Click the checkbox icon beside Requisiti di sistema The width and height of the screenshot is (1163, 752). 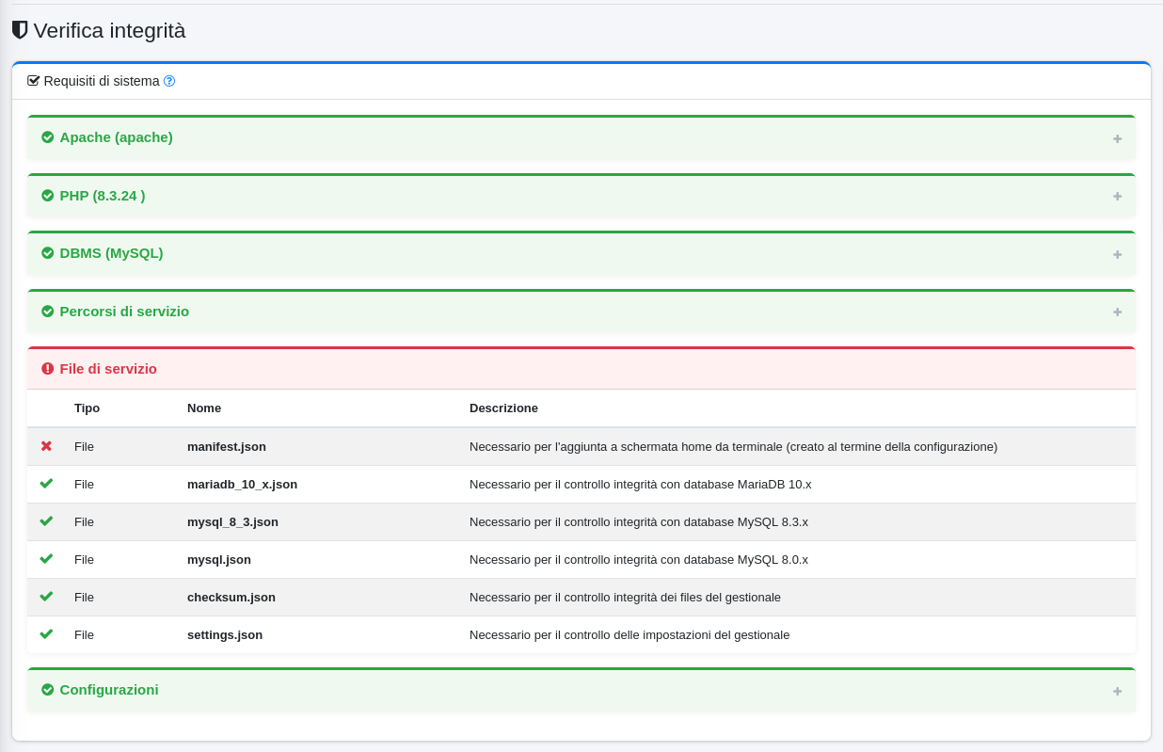click(34, 81)
